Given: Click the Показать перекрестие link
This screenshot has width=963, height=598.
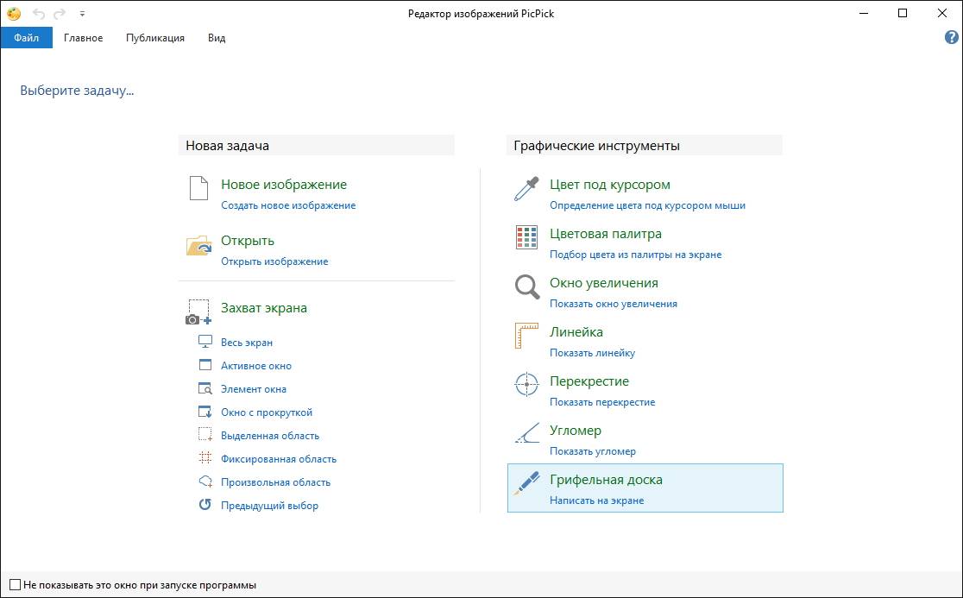Looking at the screenshot, I should click(x=602, y=401).
